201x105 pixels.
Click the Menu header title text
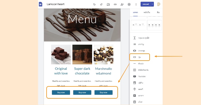(x=82, y=19)
